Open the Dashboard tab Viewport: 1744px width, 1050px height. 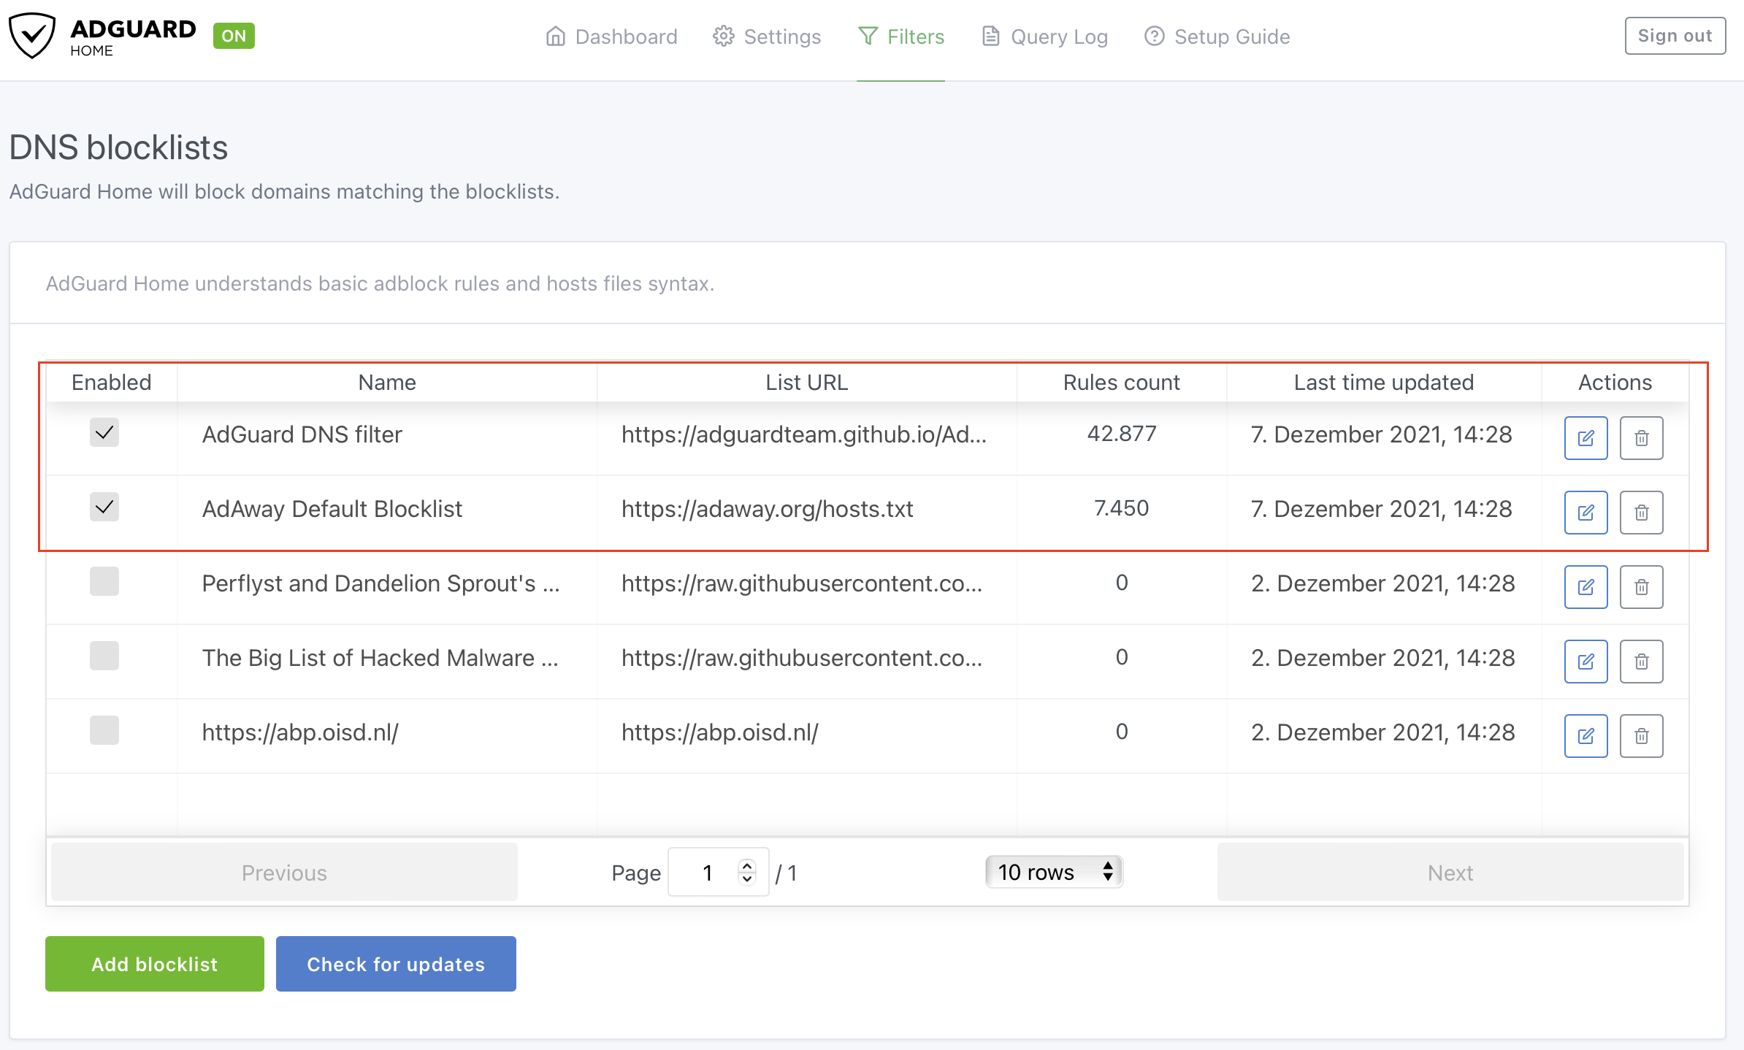(611, 37)
